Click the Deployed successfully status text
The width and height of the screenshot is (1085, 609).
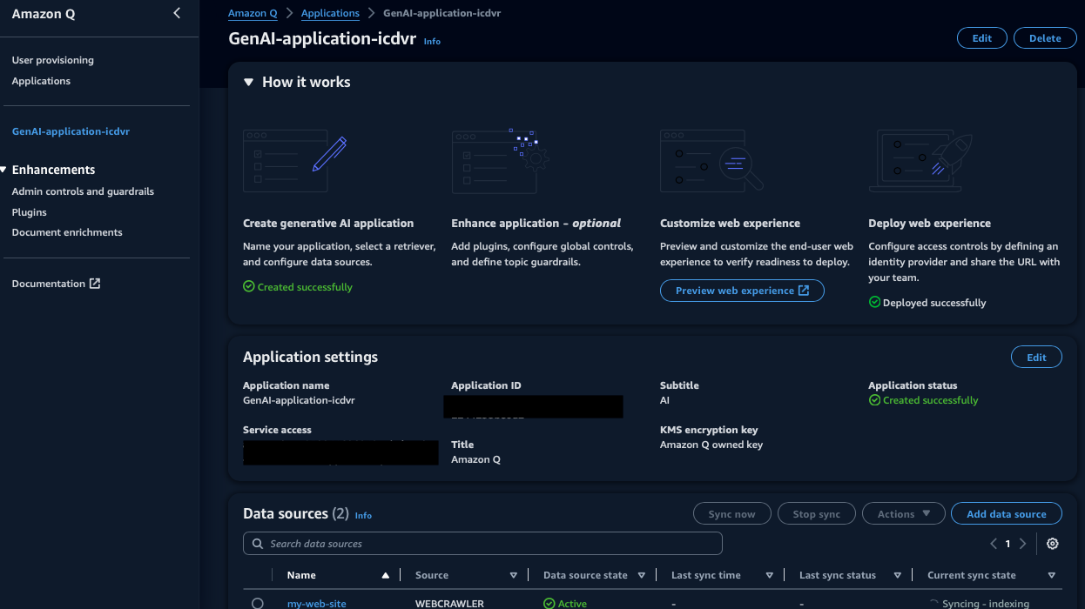(934, 303)
